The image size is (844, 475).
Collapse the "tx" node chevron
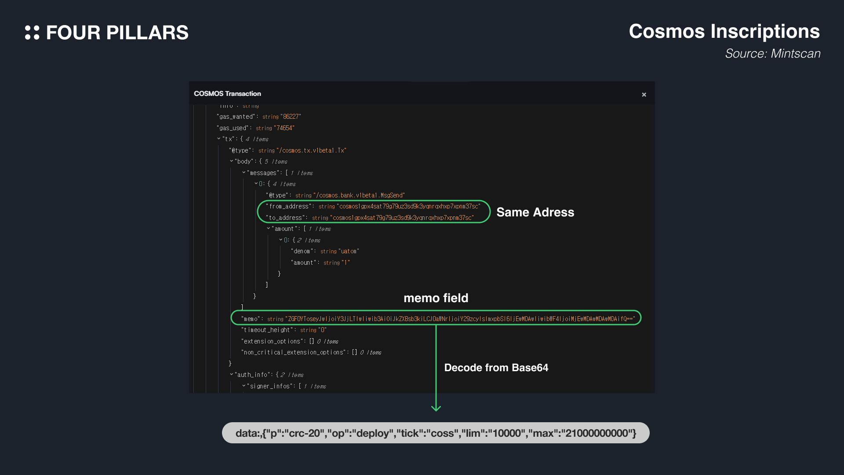click(x=219, y=139)
